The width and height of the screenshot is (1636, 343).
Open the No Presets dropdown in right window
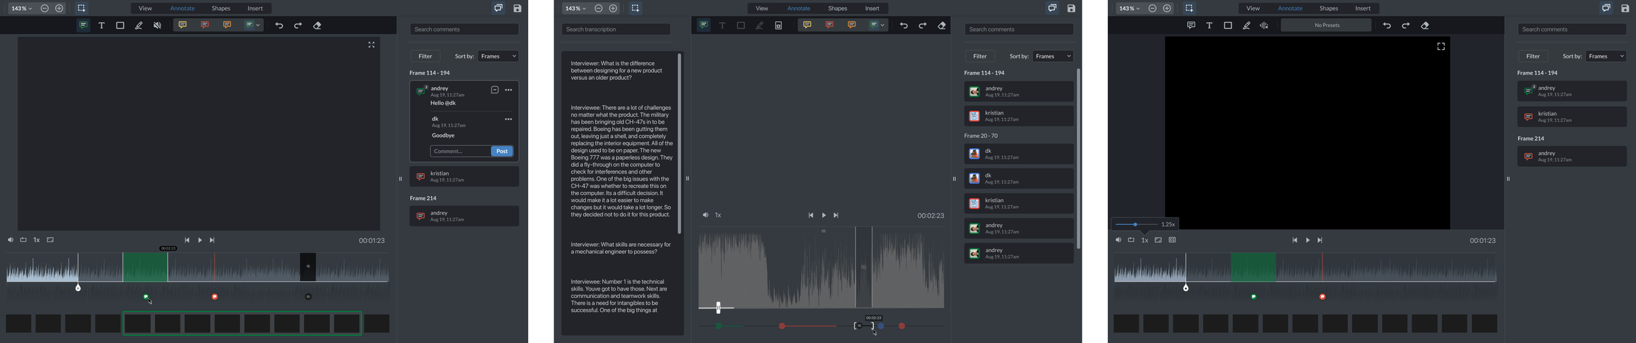tap(1326, 26)
